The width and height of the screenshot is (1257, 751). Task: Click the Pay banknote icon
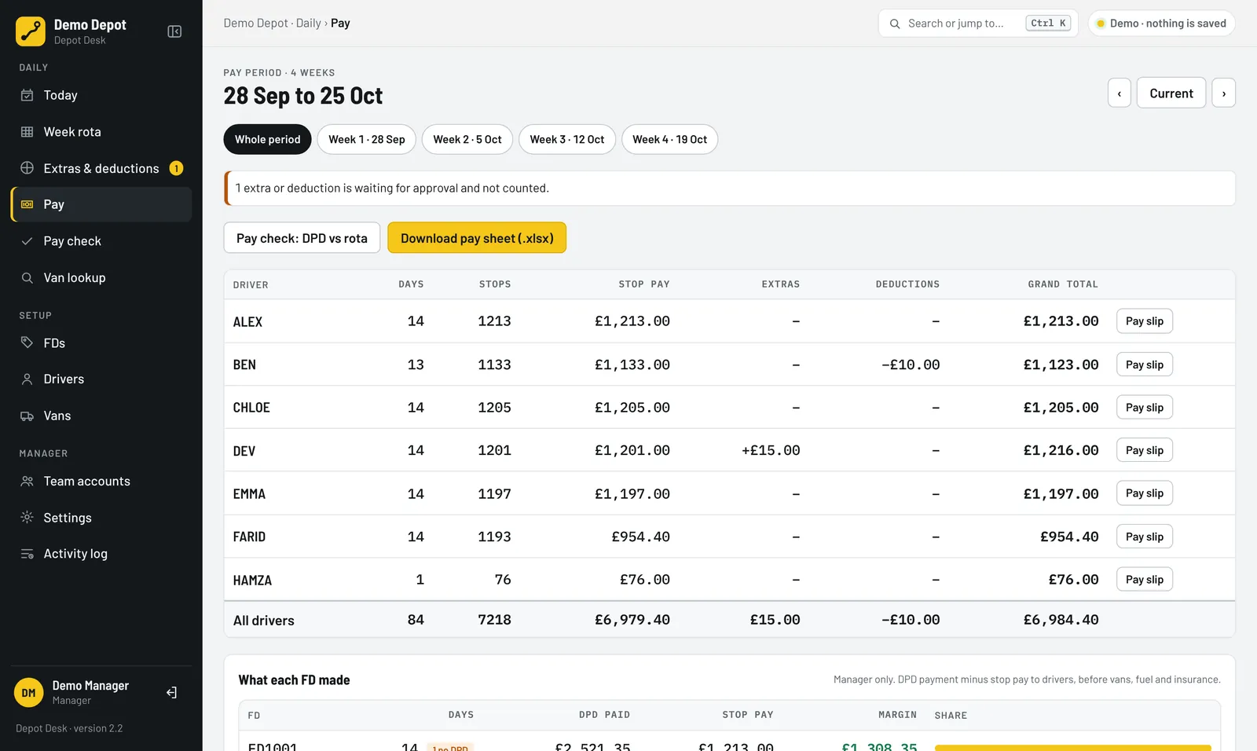pos(27,204)
